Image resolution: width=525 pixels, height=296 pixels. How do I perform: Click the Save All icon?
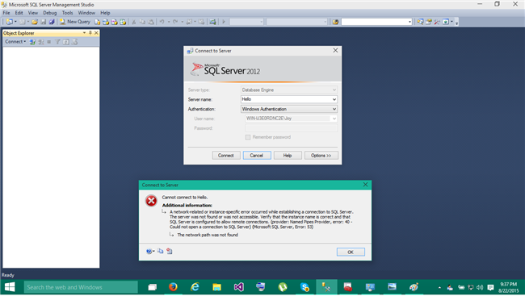(x=52, y=22)
